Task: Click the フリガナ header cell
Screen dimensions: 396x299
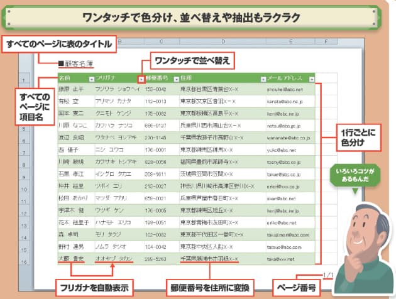Action: coord(119,78)
